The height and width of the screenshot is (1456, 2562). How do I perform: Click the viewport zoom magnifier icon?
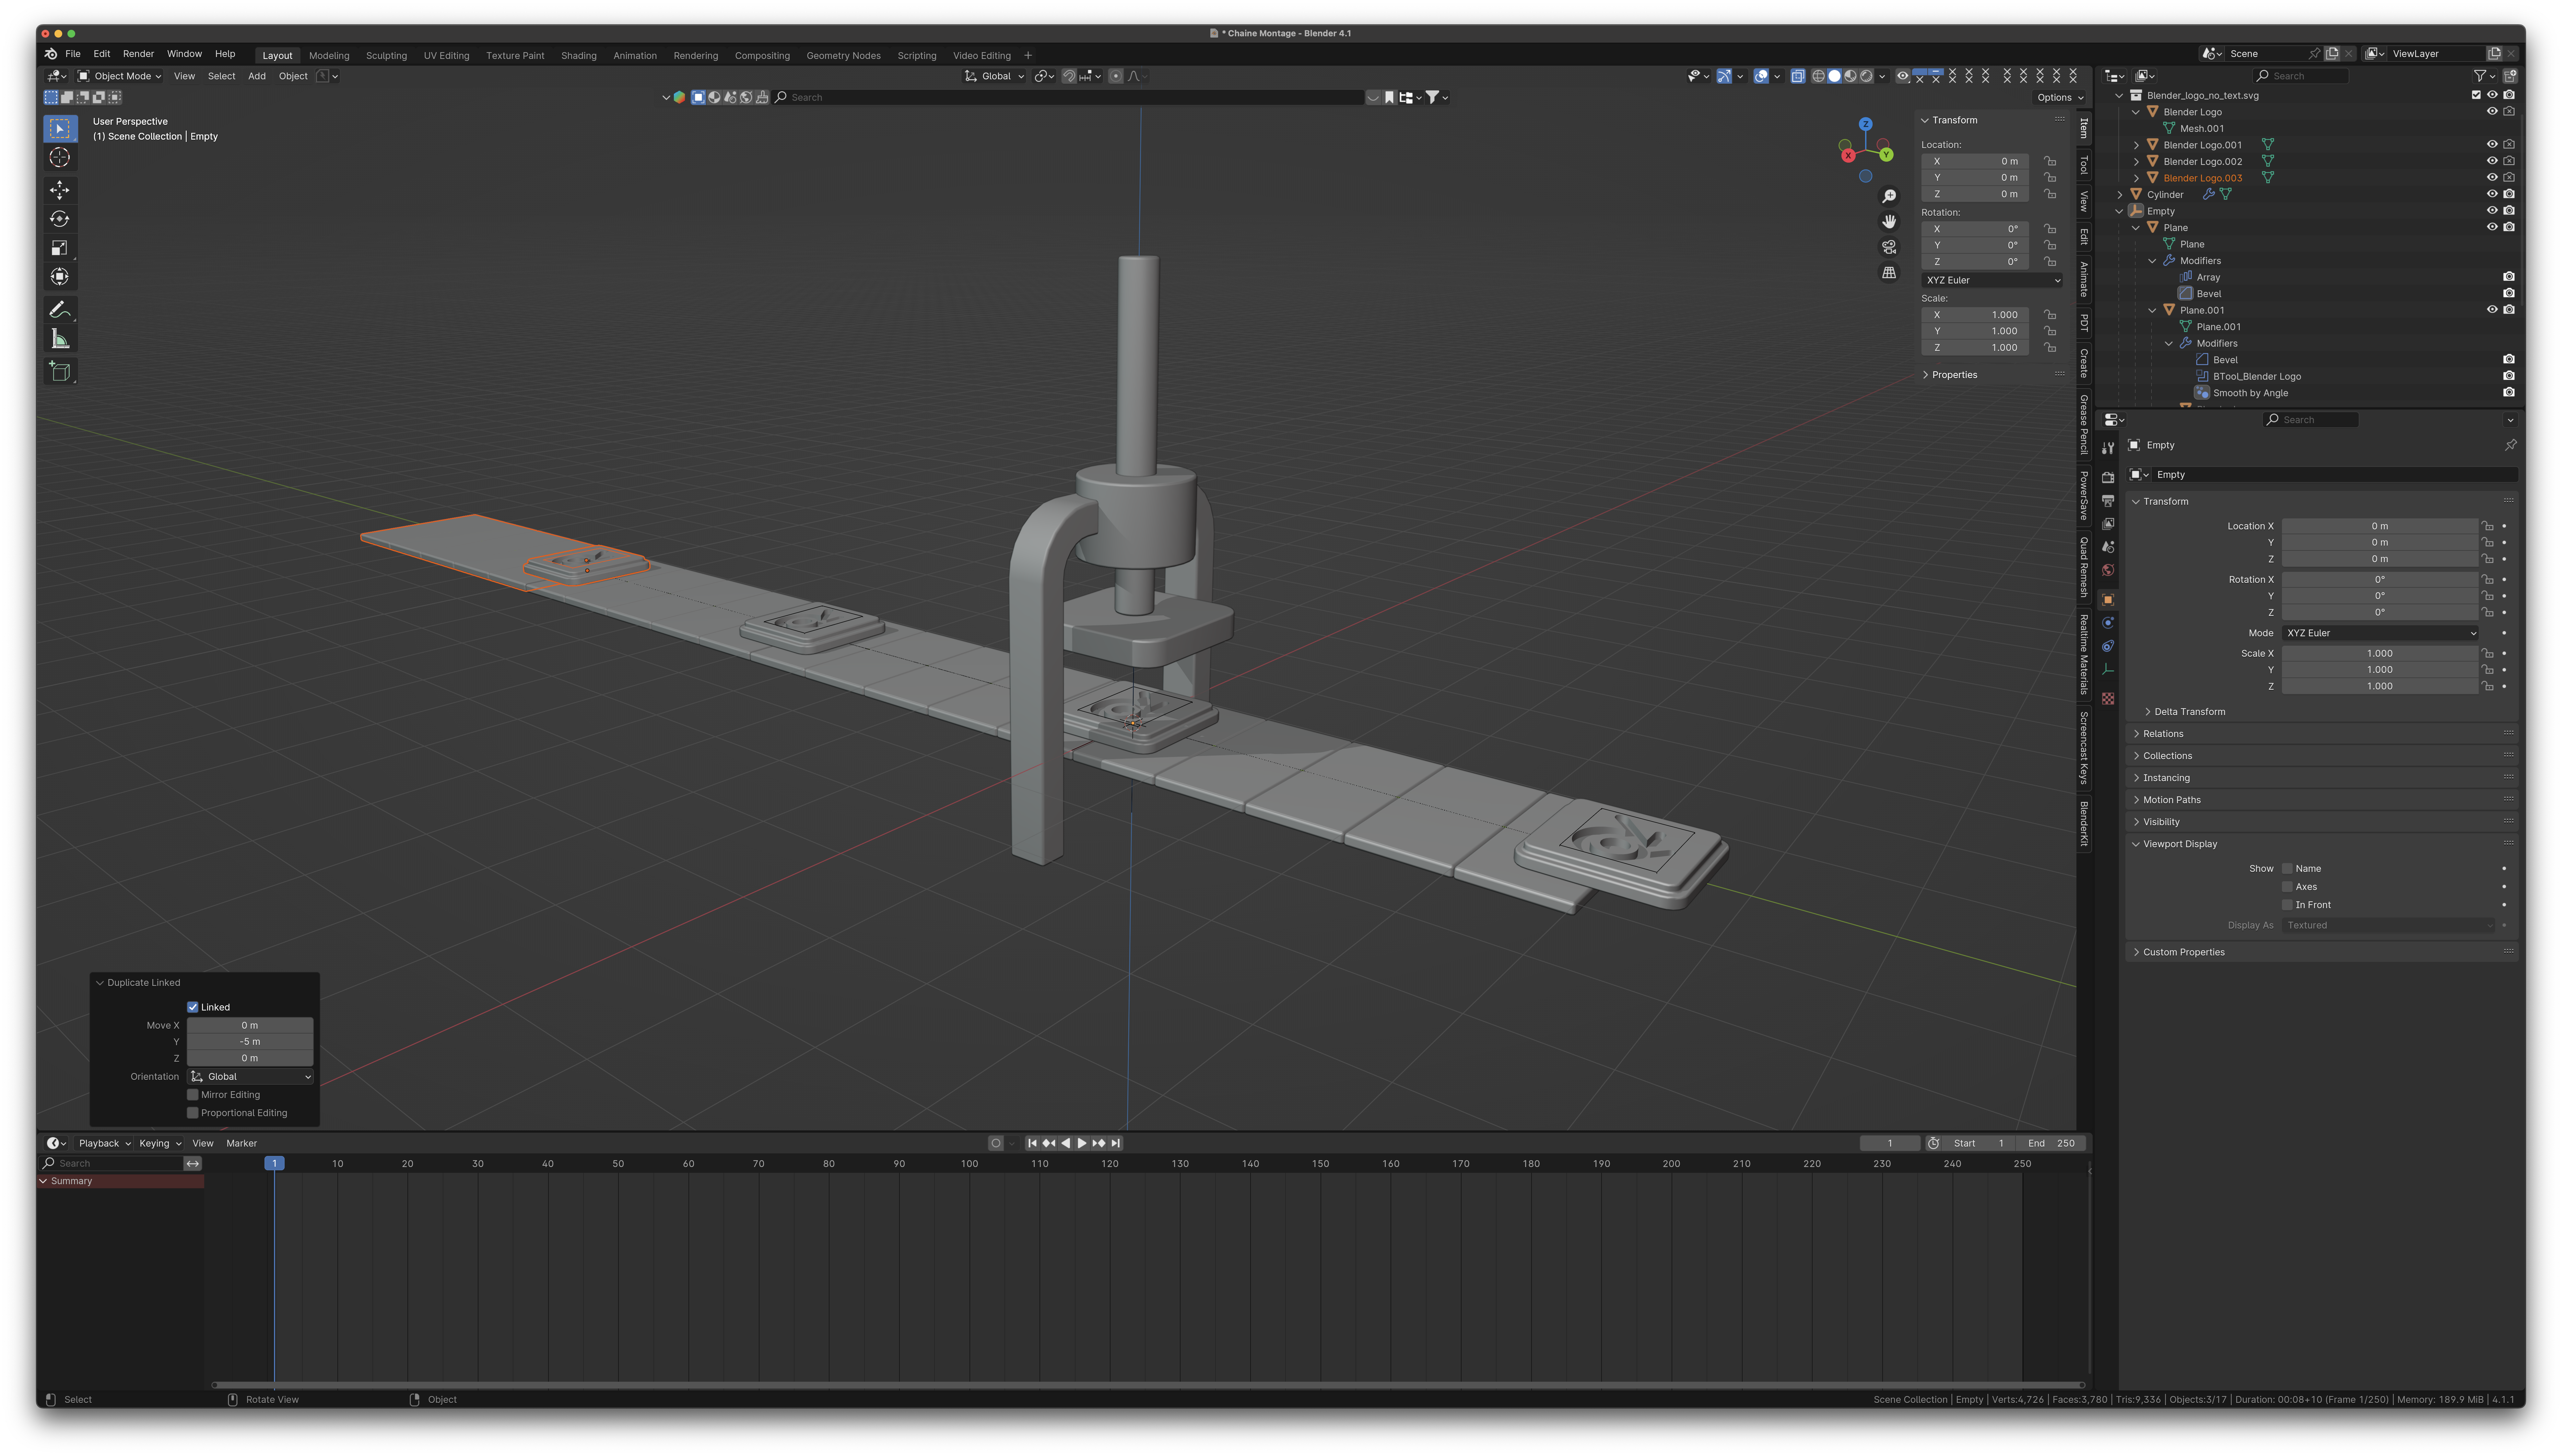[1889, 196]
